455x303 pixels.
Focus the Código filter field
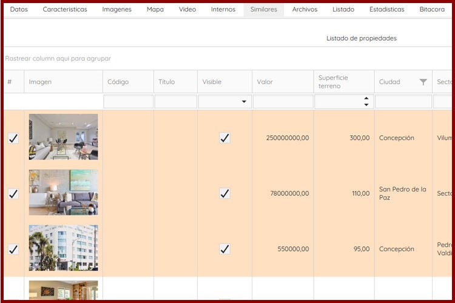click(128, 102)
